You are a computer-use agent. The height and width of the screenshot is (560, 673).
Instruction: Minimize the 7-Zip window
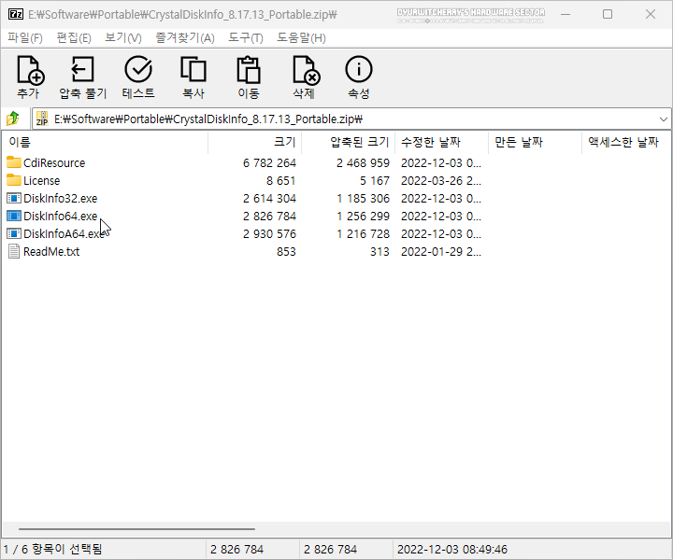[x=566, y=14]
